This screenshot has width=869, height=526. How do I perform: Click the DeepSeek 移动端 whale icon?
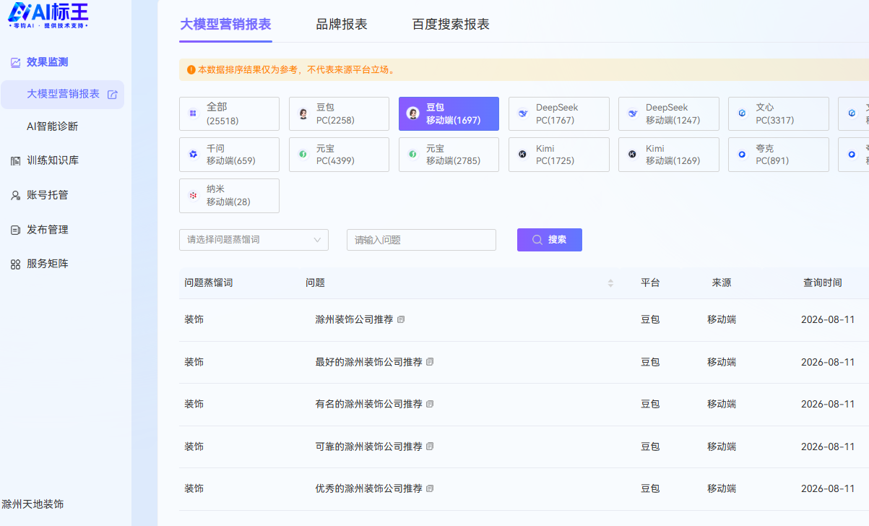click(x=633, y=114)
